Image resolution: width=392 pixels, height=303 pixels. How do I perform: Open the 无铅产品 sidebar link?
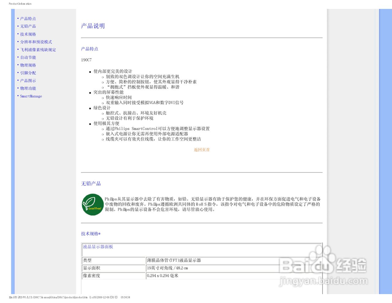(x=28, y=26)
